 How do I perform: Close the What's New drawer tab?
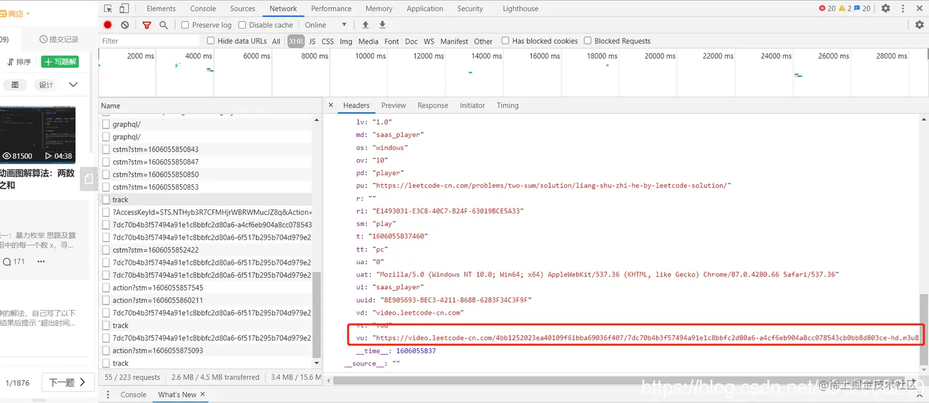[203, 394]
